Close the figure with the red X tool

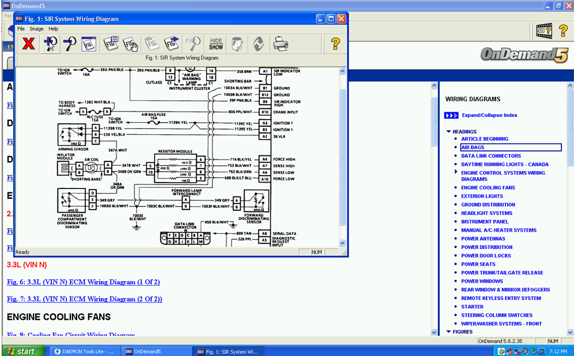28,44
